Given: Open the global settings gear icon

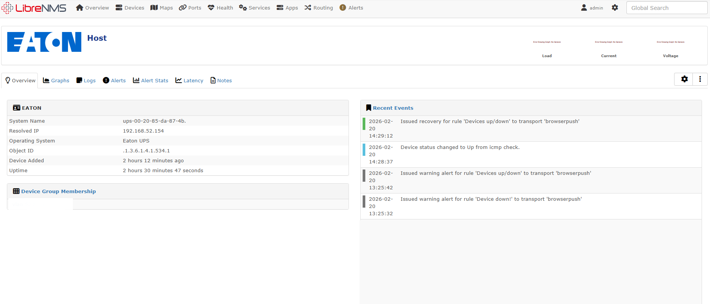Looking at the screenshot, I should 615,8.
